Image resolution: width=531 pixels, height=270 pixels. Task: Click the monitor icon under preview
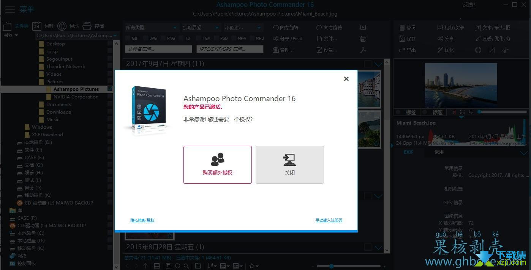coord(471,112)
